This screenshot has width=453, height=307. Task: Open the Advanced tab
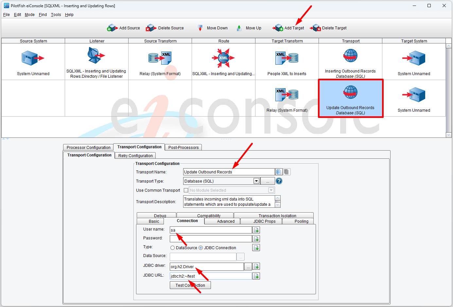222,221
